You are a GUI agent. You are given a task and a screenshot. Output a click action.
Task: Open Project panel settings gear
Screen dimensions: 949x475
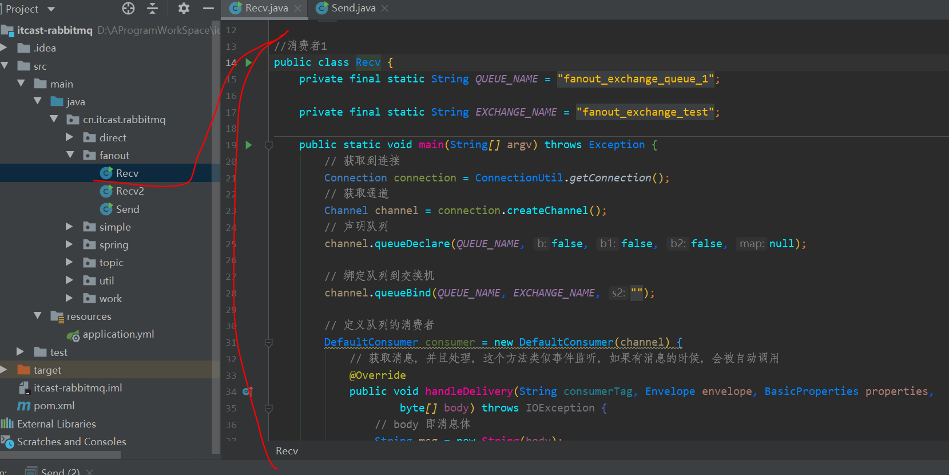184,9
